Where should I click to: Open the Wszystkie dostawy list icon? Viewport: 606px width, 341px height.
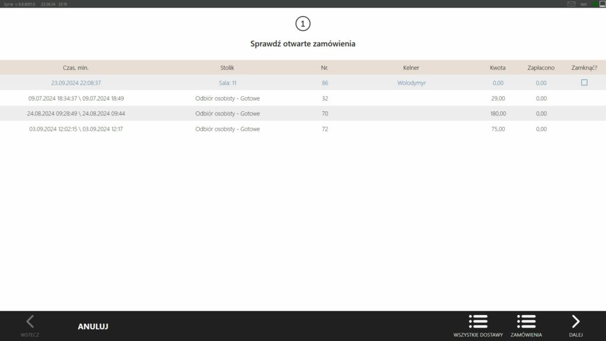[478, 322]
